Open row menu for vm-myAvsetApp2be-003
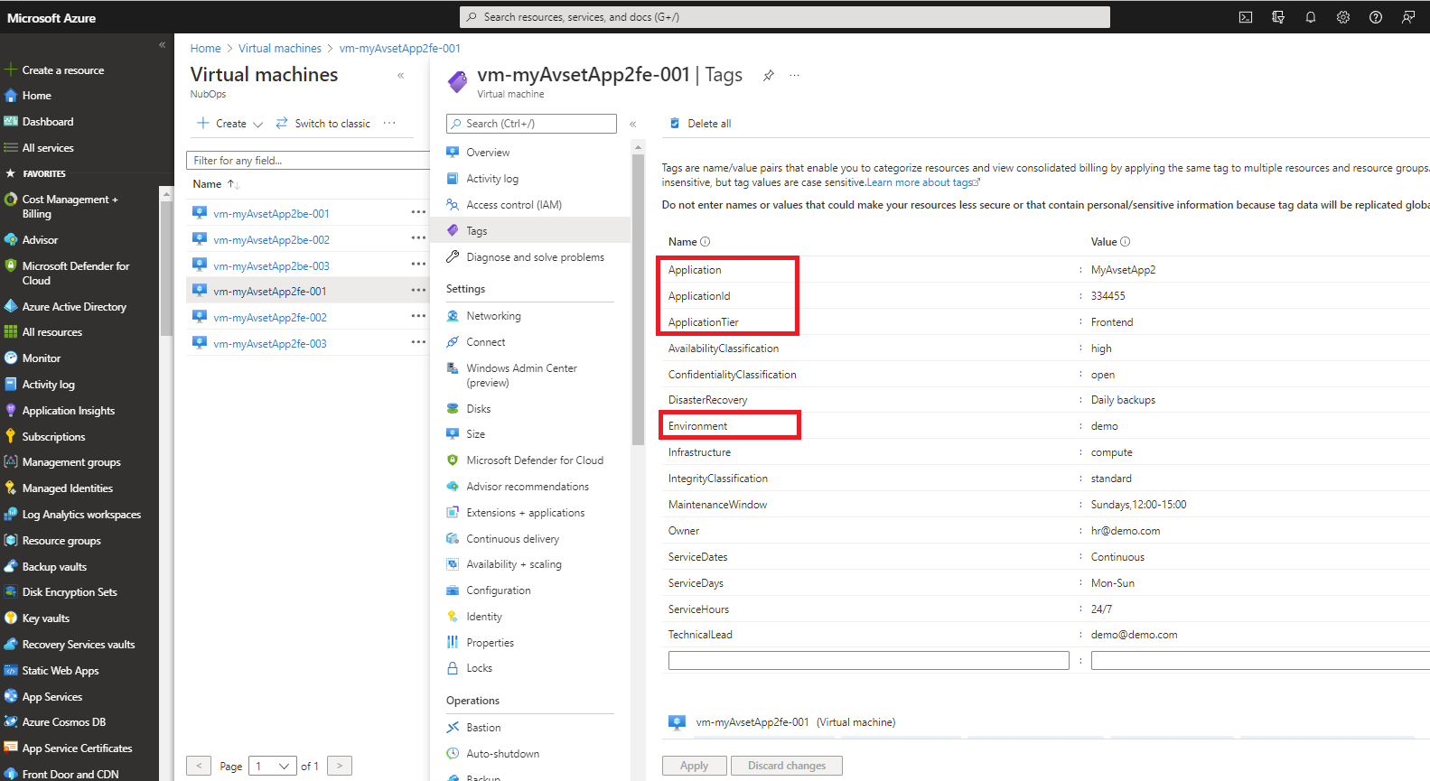 pos(418,265)
